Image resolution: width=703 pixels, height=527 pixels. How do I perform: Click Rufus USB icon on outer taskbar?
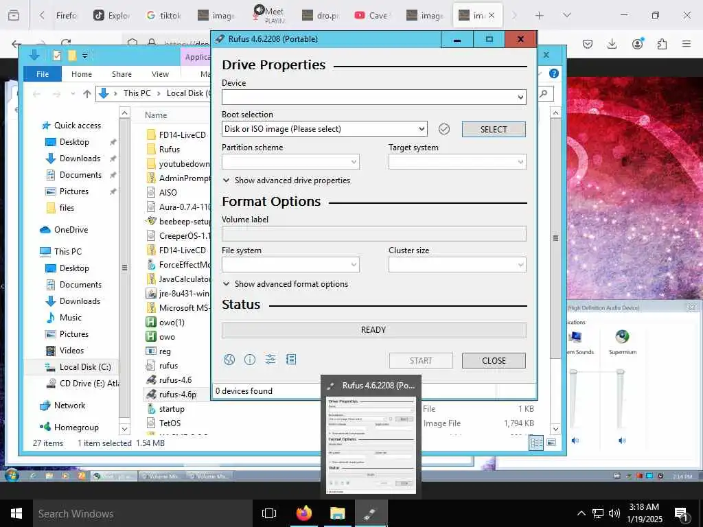371,513
